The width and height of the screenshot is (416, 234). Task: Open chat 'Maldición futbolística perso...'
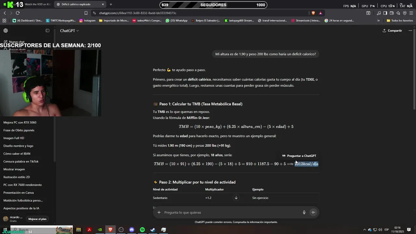(23, 201)
